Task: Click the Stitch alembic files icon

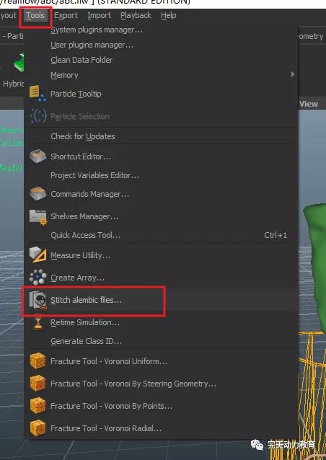Action: (38, 300)
